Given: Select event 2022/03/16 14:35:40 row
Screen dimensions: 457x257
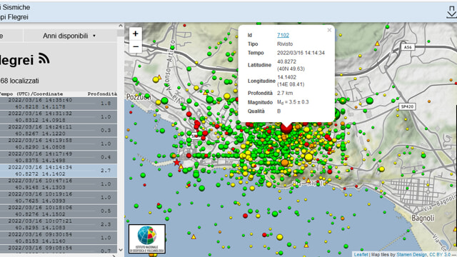Looking at the screenshot, I should tap(59, 104).
